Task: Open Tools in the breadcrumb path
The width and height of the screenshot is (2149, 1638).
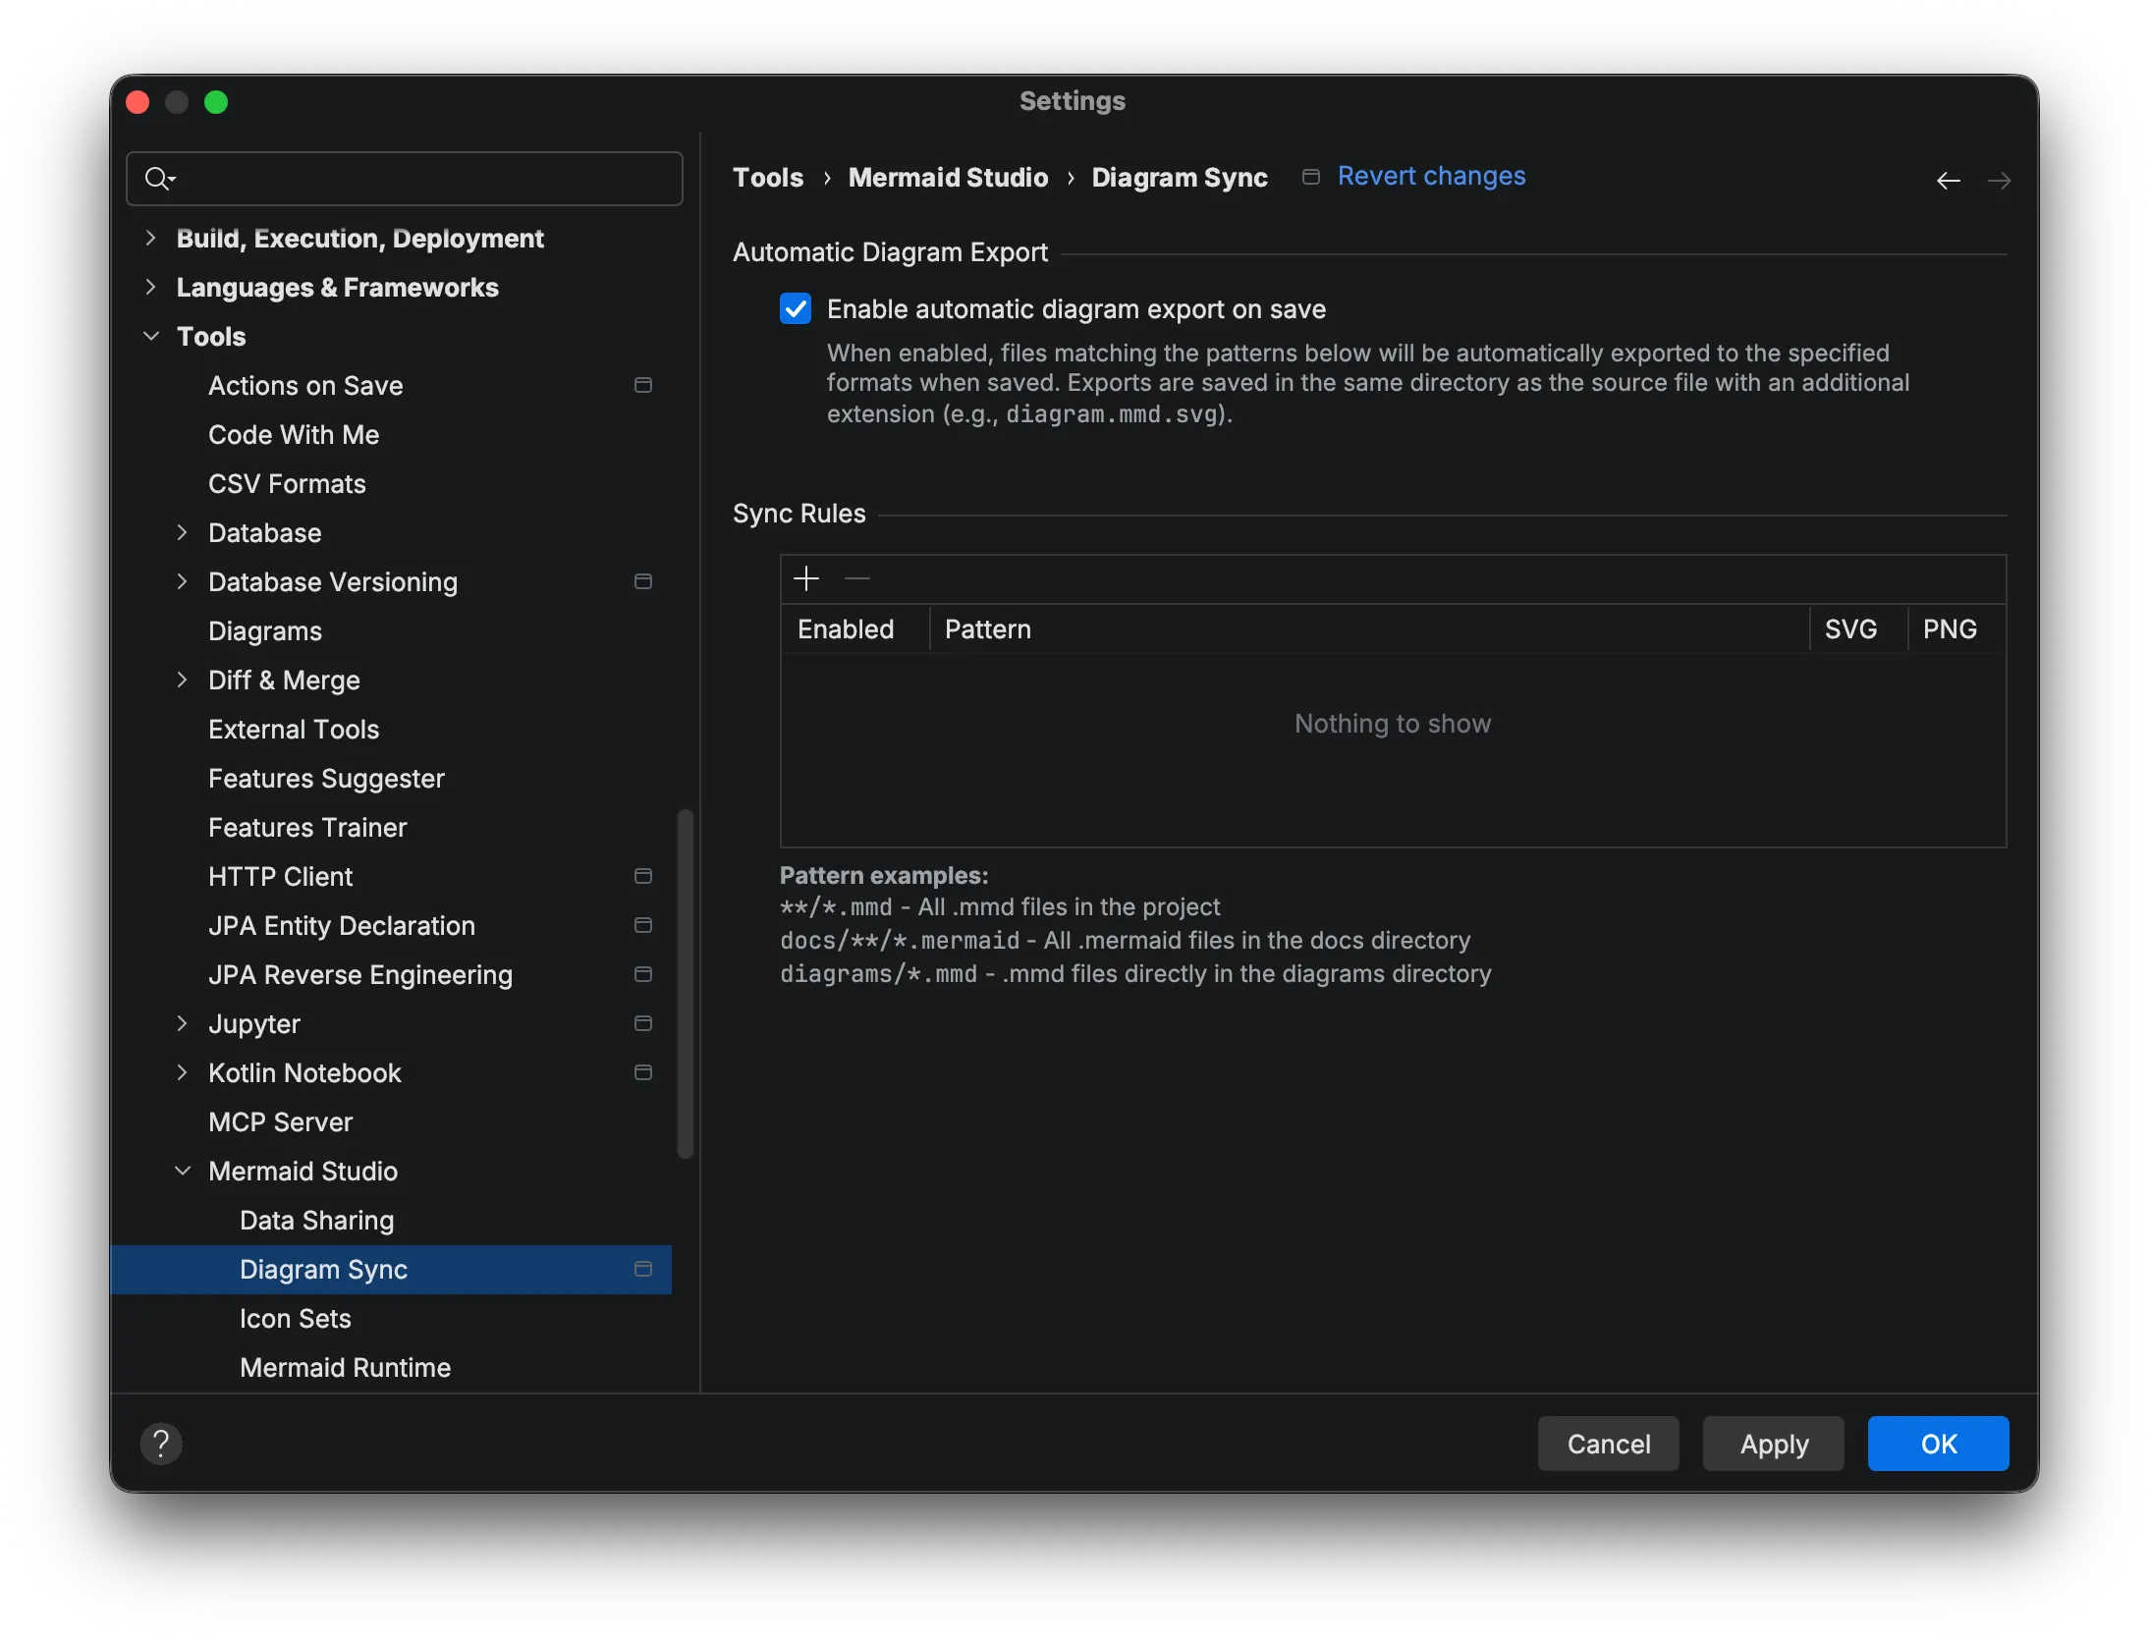Action: click(x=767, y=177)
